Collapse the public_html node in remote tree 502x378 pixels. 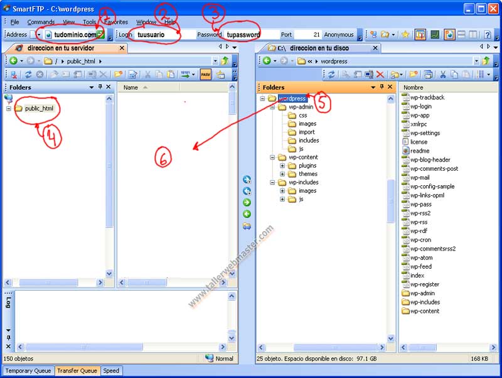coord(9,109)
